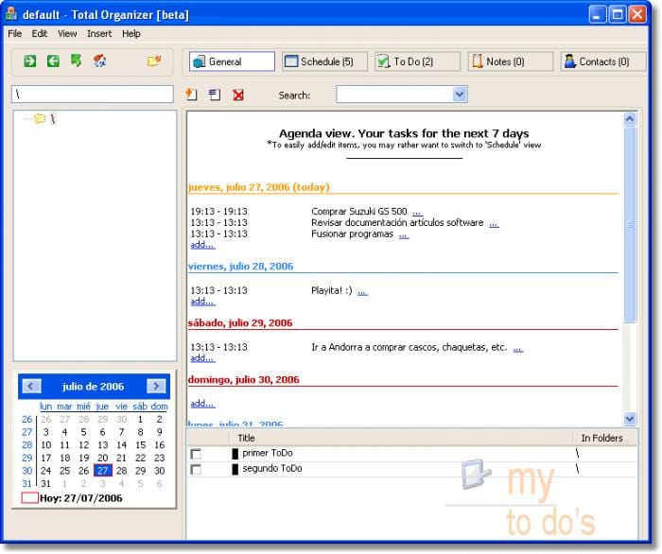
Task: Check the primer ToDo checkbox
Action: 196,454
